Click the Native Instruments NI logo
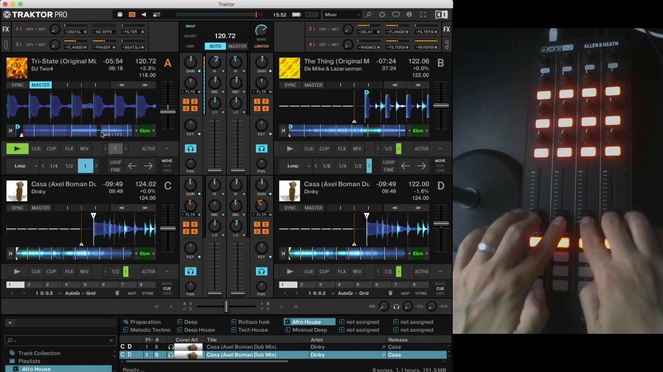 (x=441, y=15)
